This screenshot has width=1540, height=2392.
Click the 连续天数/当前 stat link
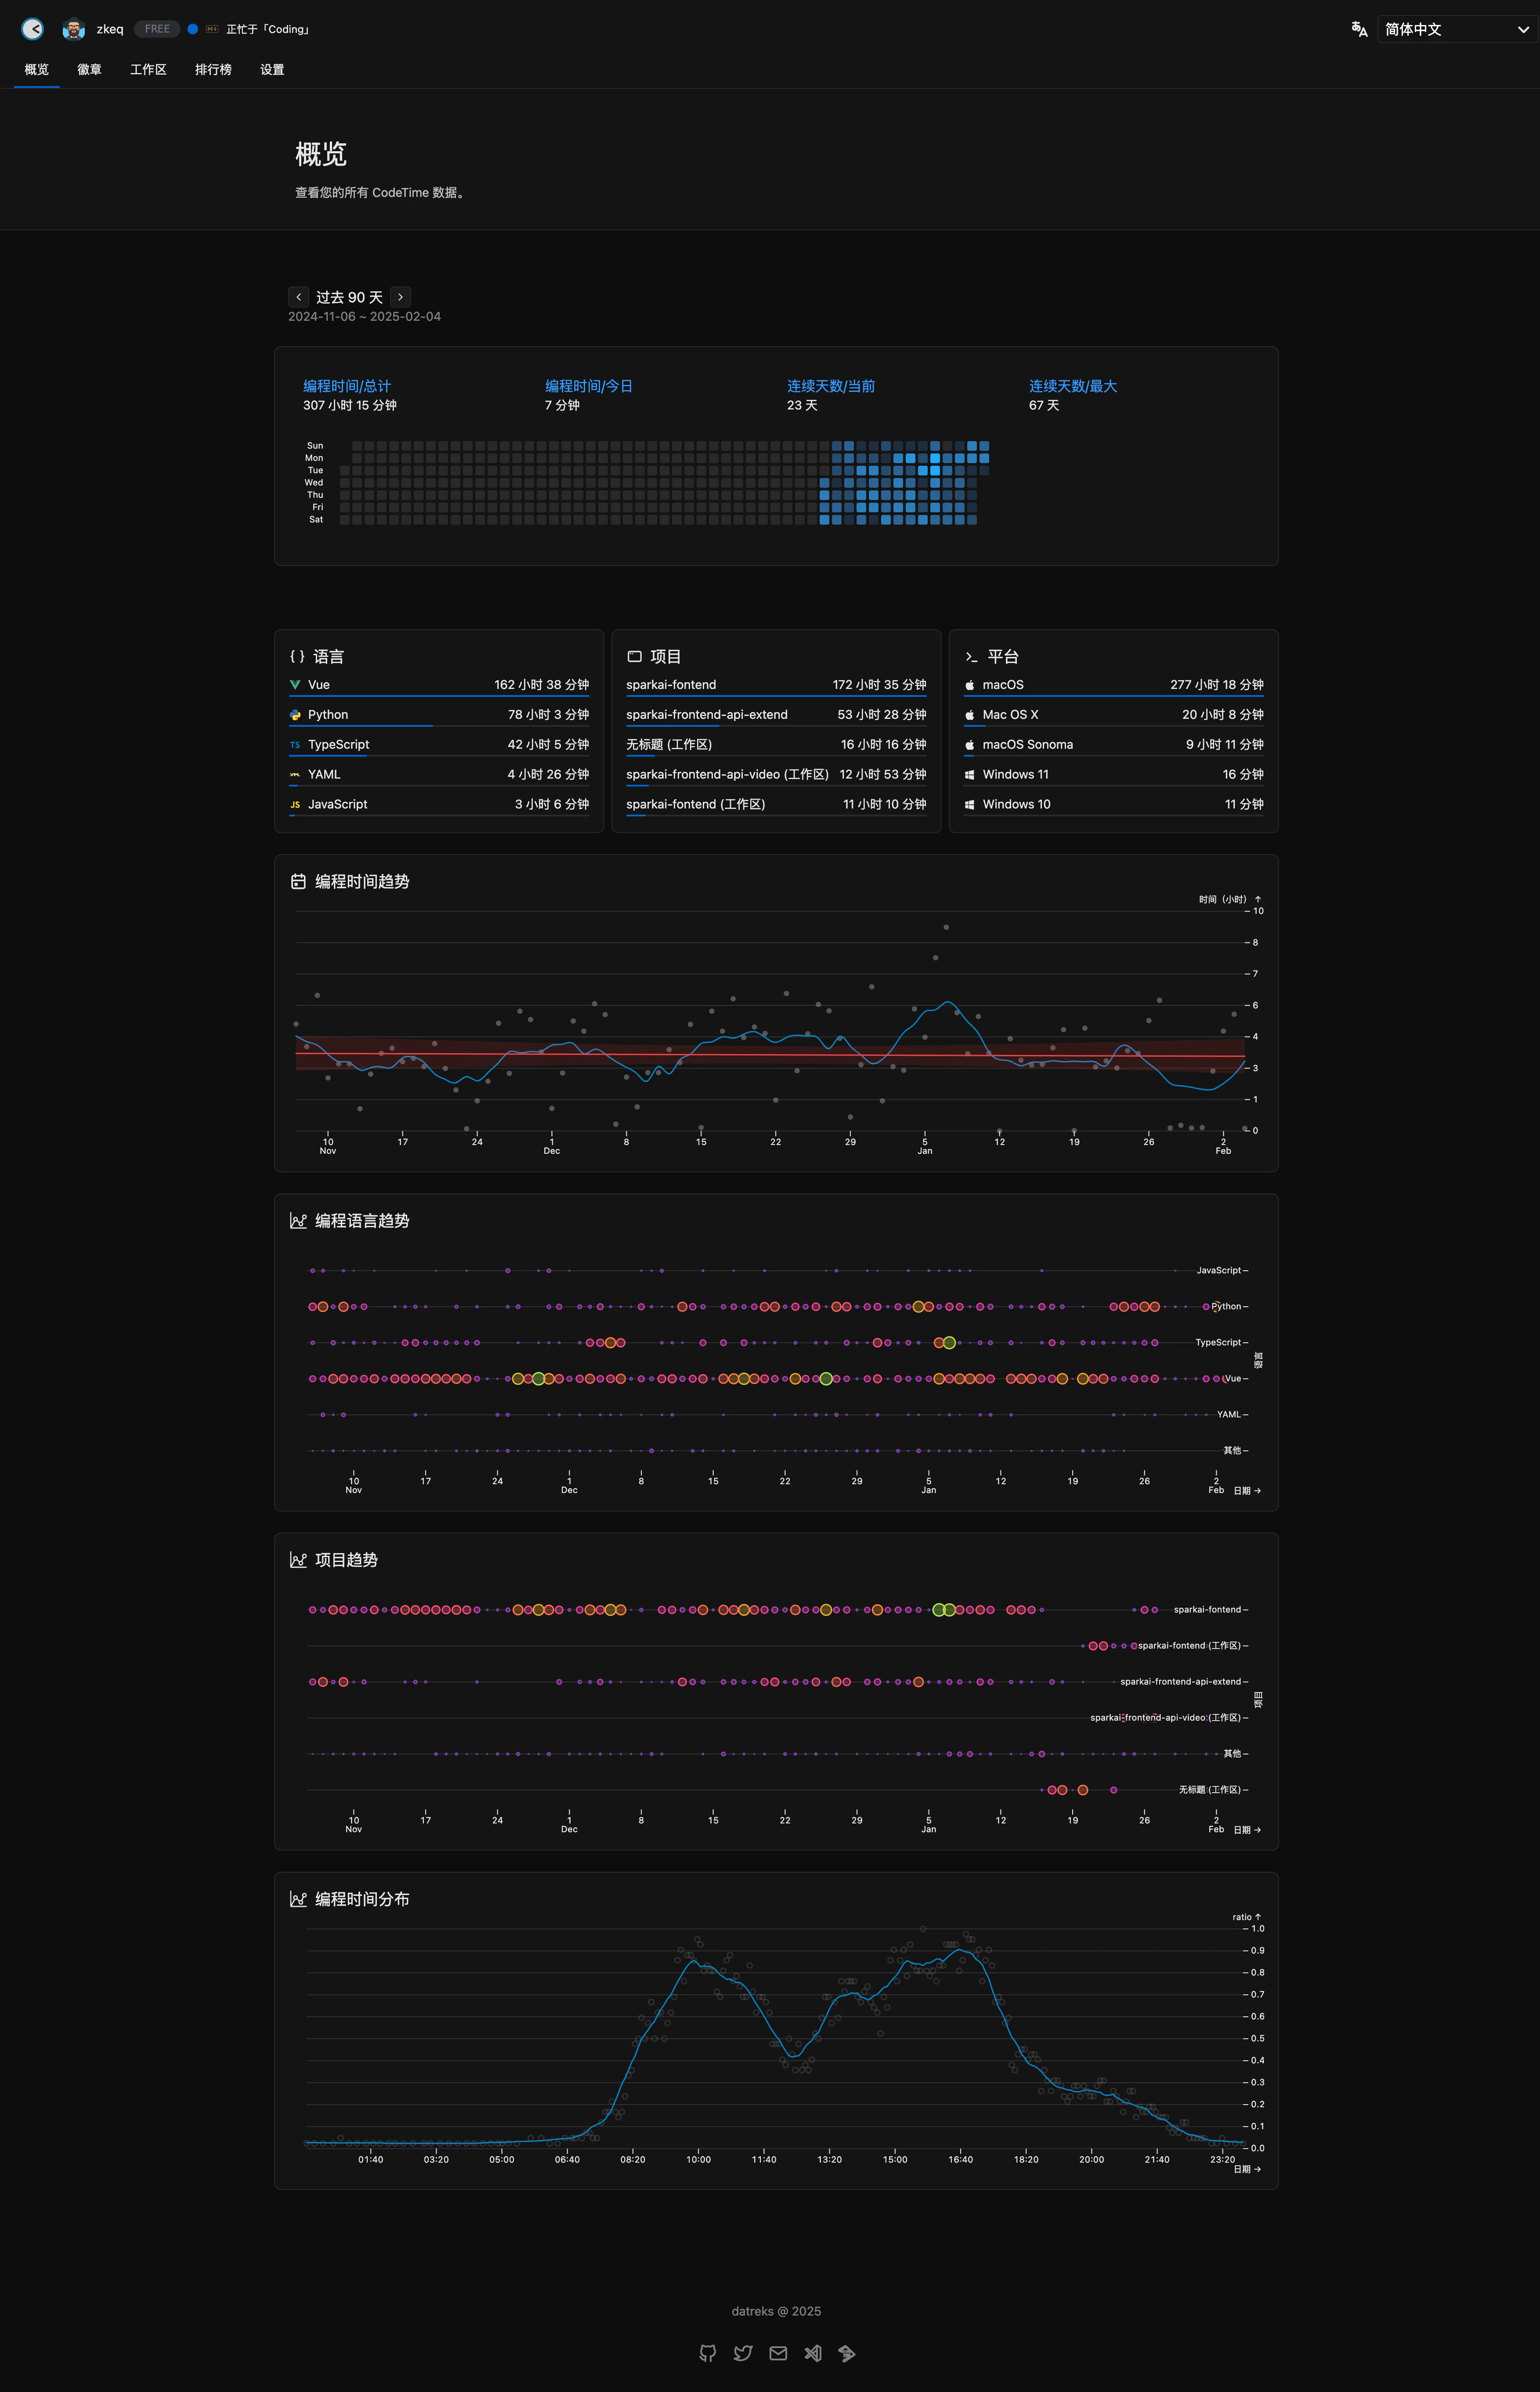click(x=831, y=386)
